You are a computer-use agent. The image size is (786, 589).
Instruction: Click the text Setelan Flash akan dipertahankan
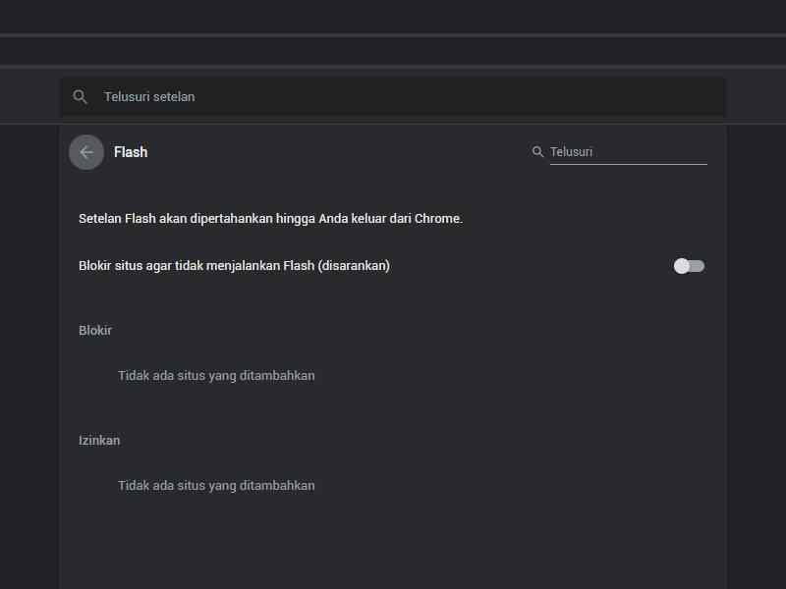(x=271, y=219)
